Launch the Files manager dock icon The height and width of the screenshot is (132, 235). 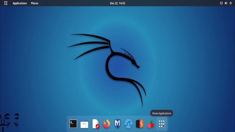click(84, 124)
